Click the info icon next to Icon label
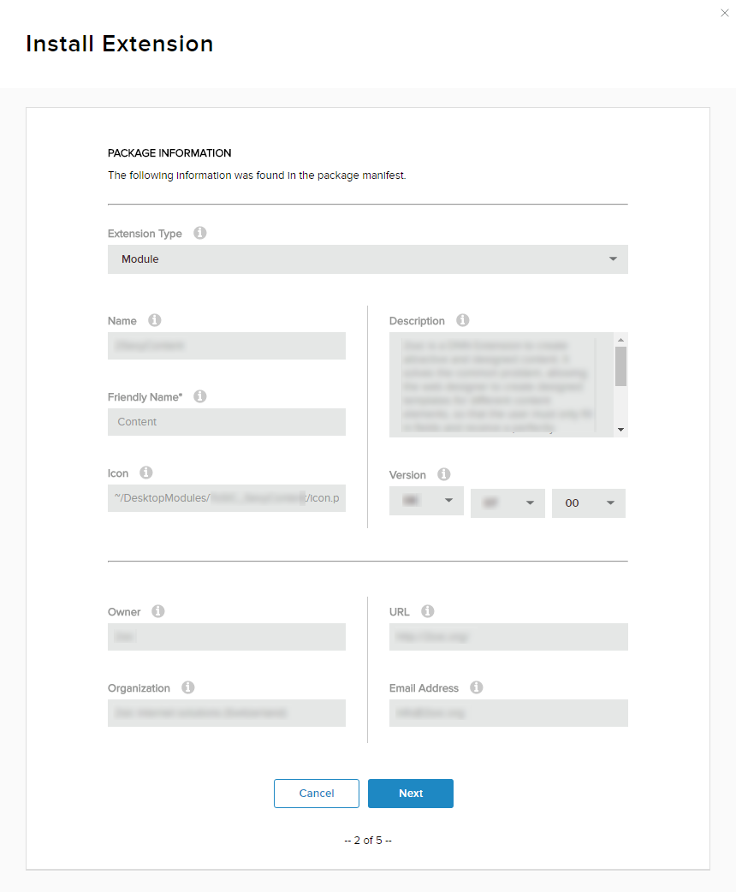Screen dimensions: 736x892 pyautogui.click(x=146, y=473)
